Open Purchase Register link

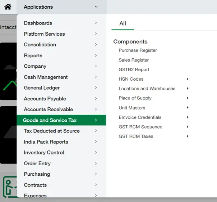coord(138,50)
